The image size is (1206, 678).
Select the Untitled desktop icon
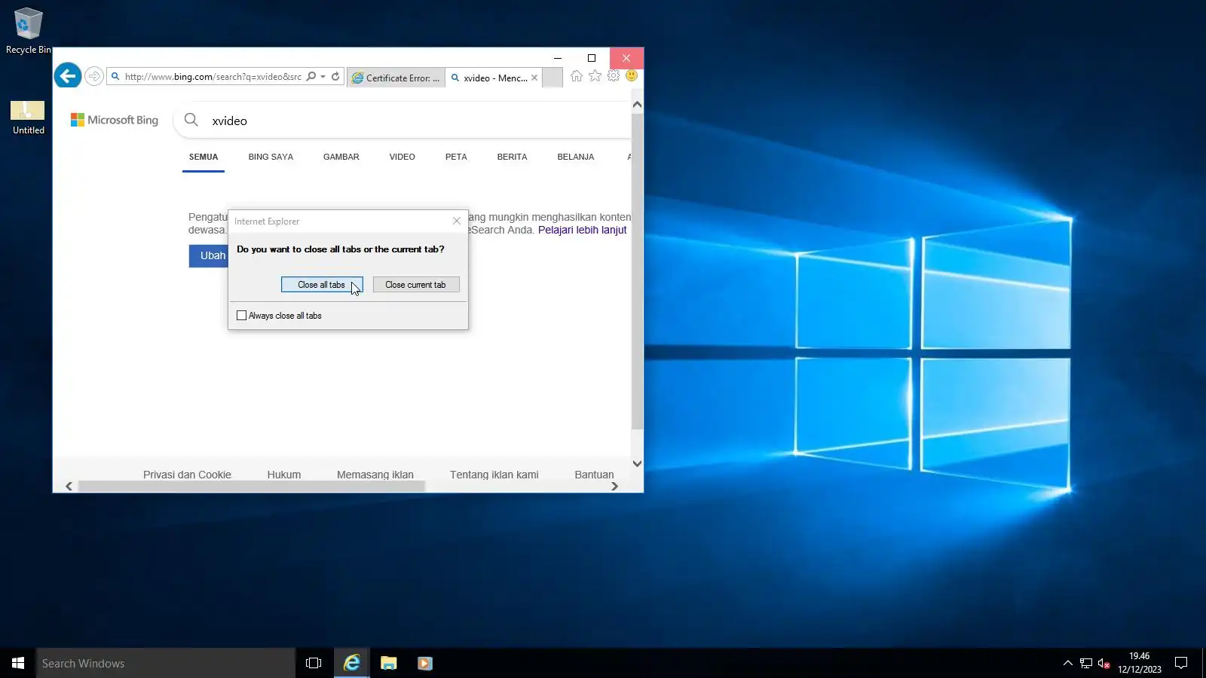pos(28,118)
